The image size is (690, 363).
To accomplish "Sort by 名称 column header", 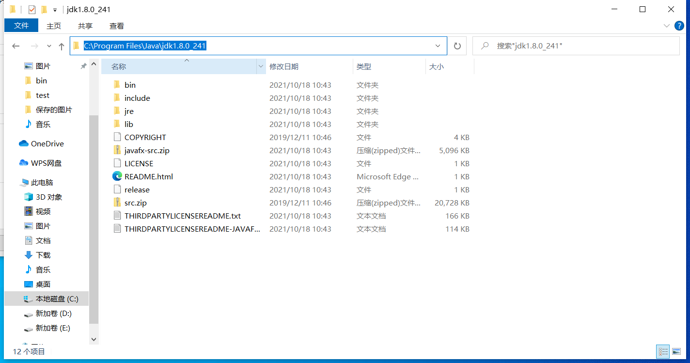I will click(179, 66).
